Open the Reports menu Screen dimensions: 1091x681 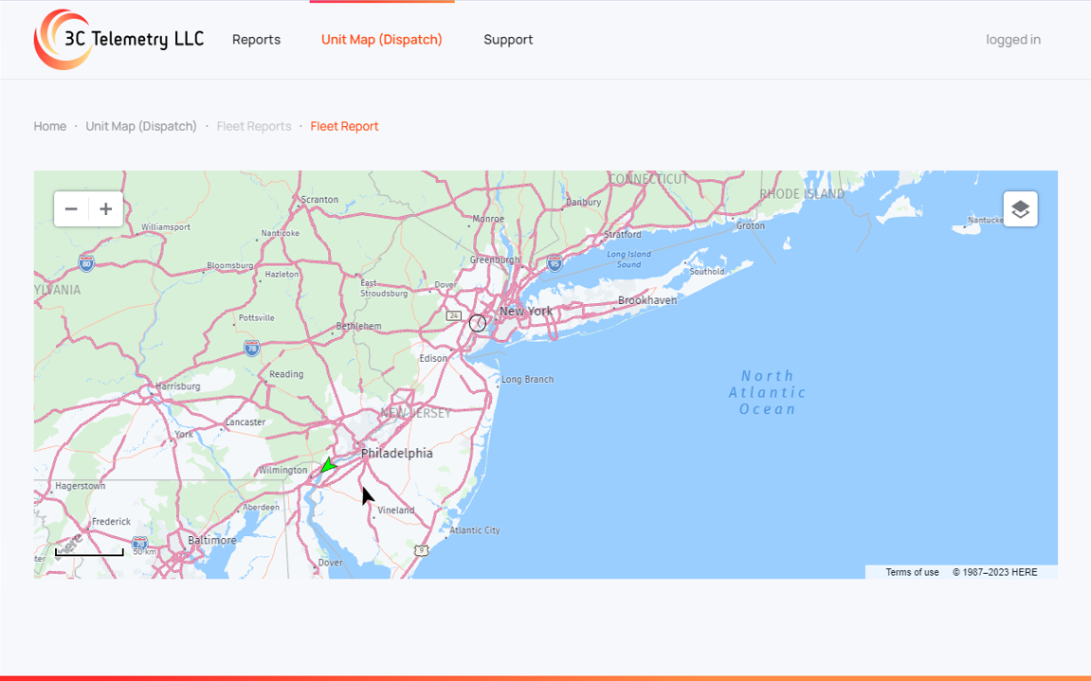(x=256, y=40)
